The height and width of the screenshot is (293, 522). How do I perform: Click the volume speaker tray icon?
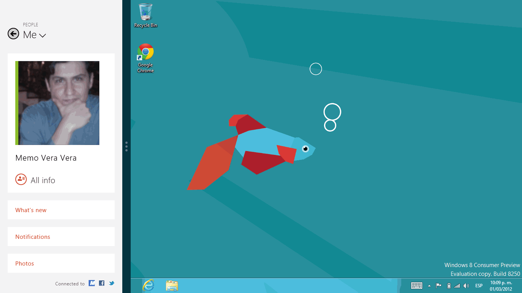466,286
